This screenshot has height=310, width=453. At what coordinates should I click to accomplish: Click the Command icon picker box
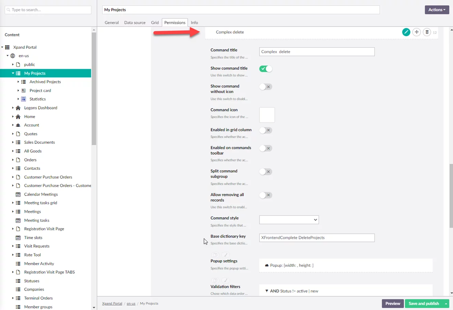pos(267,115)
